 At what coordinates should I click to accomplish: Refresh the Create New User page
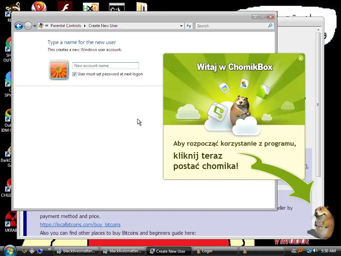click(189, 26)
